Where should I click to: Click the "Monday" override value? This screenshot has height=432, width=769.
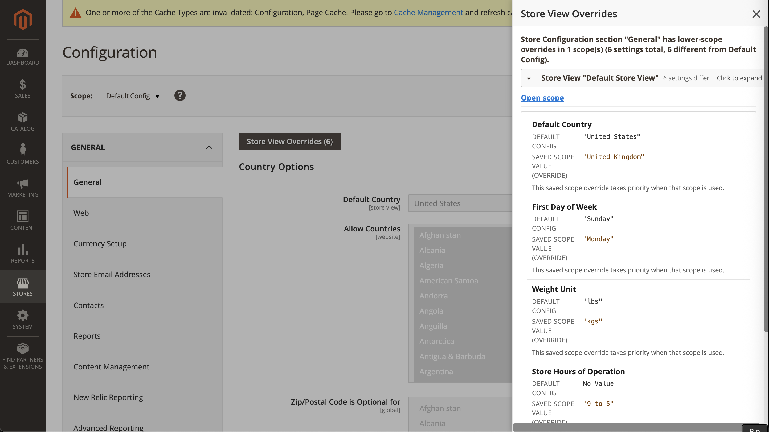pyautogui.click(x=598, y=239)
